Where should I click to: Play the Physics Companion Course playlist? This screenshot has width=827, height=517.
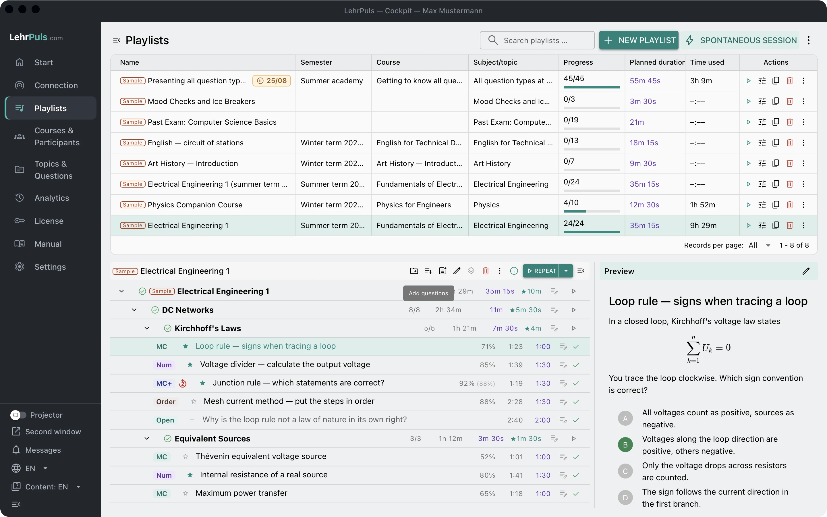pos(748,205)
